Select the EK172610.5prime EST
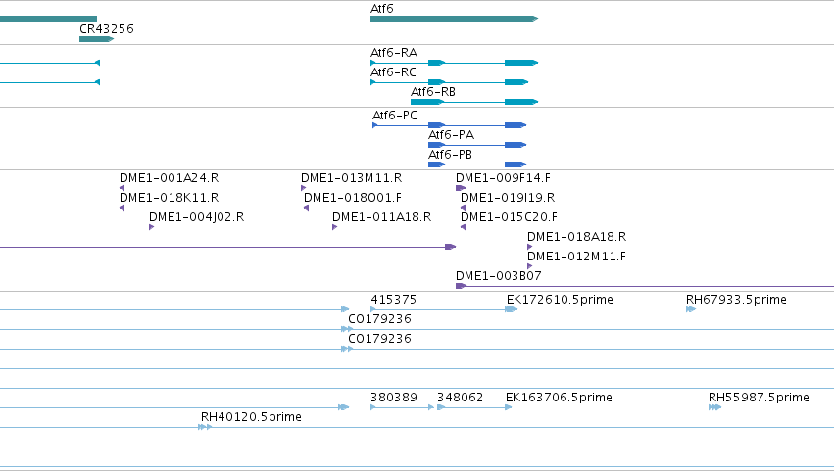834x471 pixels. click(512, 309)
